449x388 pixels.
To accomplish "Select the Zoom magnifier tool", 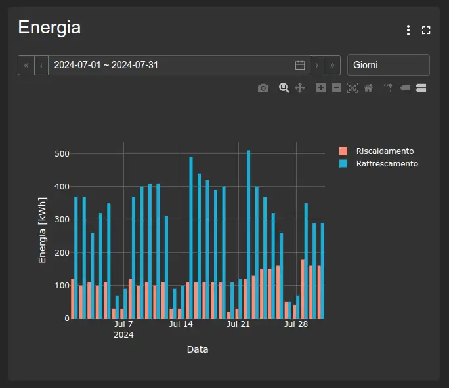I will [x=284, y=88].
